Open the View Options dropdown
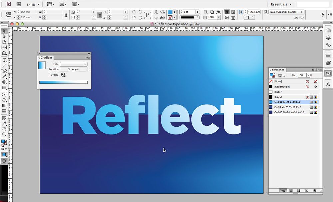Image resolution: width=333 pixels, height=202 pixels. (x=50, y=4)
